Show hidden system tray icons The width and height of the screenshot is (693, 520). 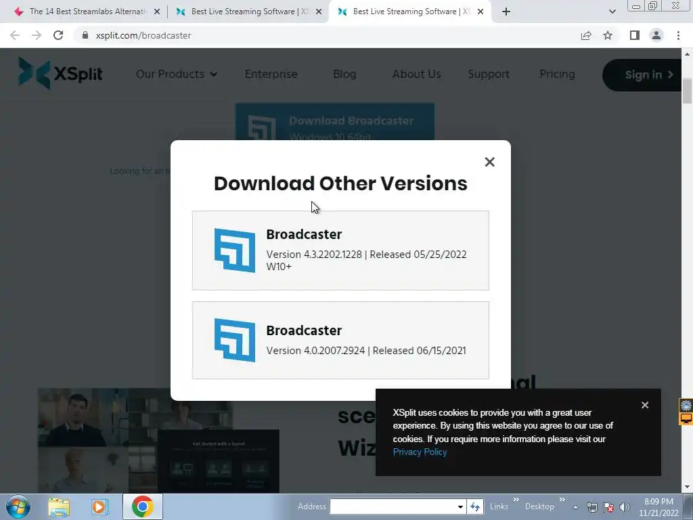(575, 507)
